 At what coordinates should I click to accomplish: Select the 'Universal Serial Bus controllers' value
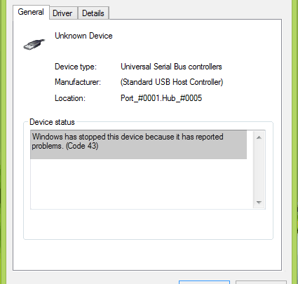pyautogui.click(x=171, y=67)
